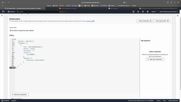Open the Apple bookmark
Viewport: 181px width, 102px height.
pos(55,6)
